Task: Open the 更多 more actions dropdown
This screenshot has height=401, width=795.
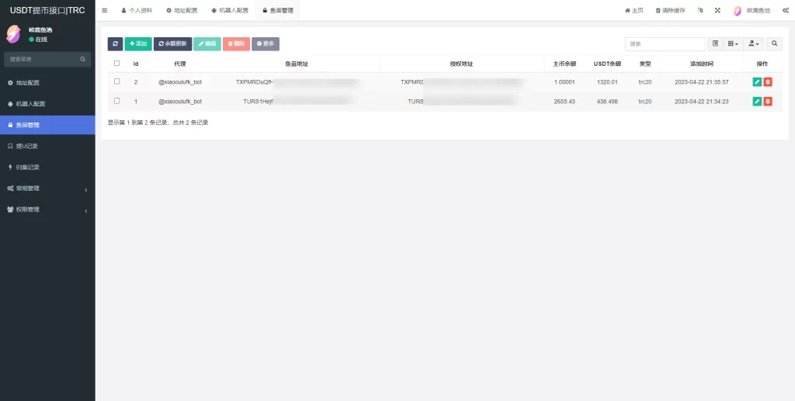Action: click(x=266, y=44)
